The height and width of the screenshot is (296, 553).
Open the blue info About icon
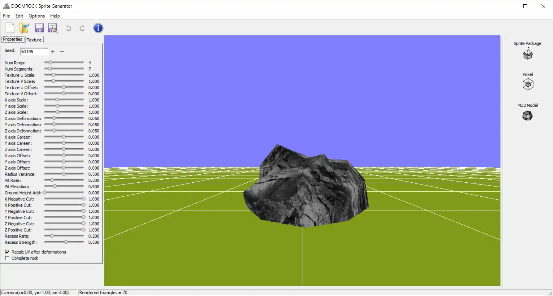98,28
